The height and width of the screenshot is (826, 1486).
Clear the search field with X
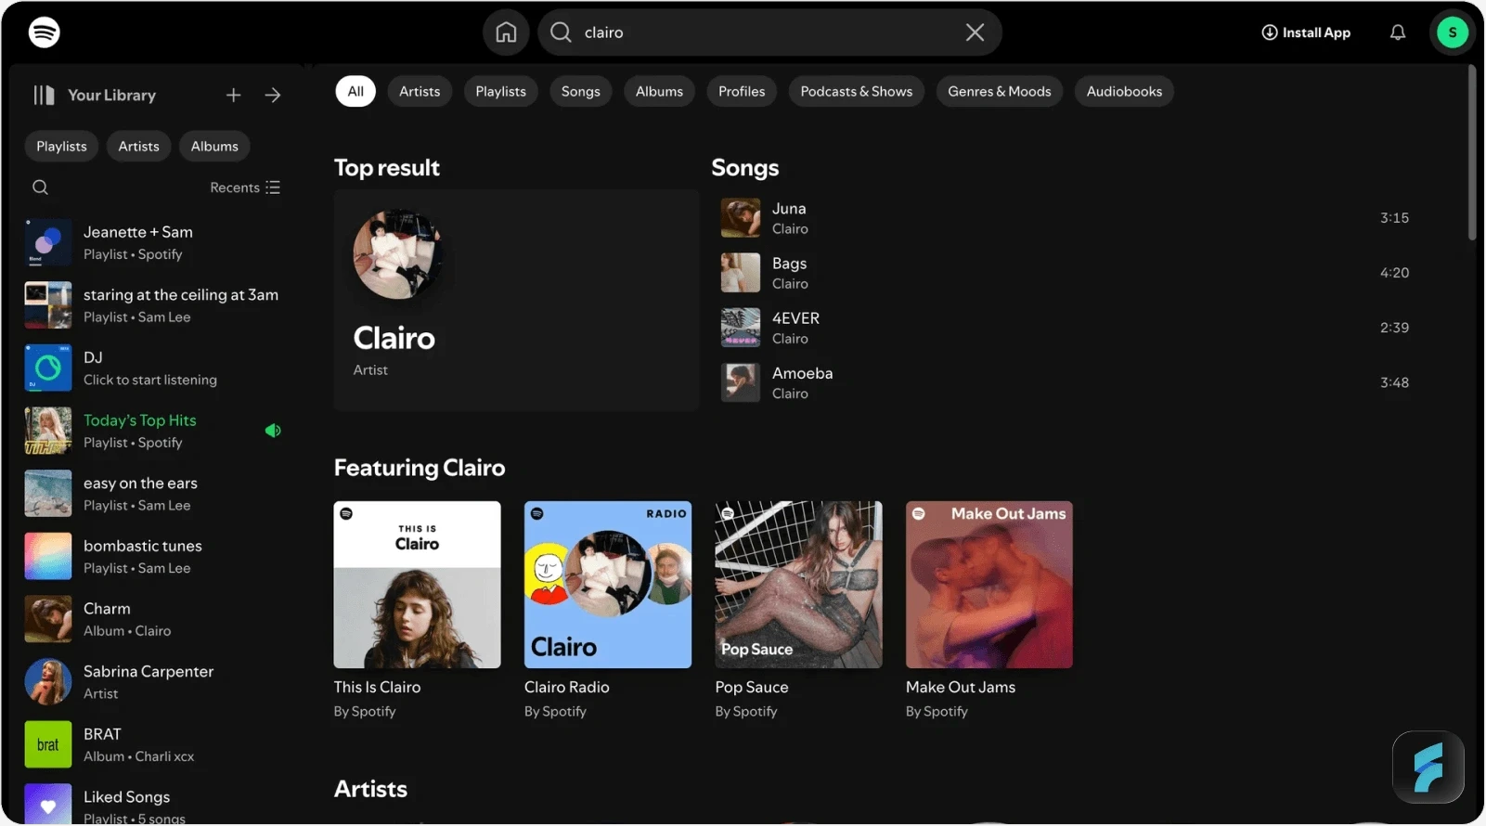[x=975, y=32]
